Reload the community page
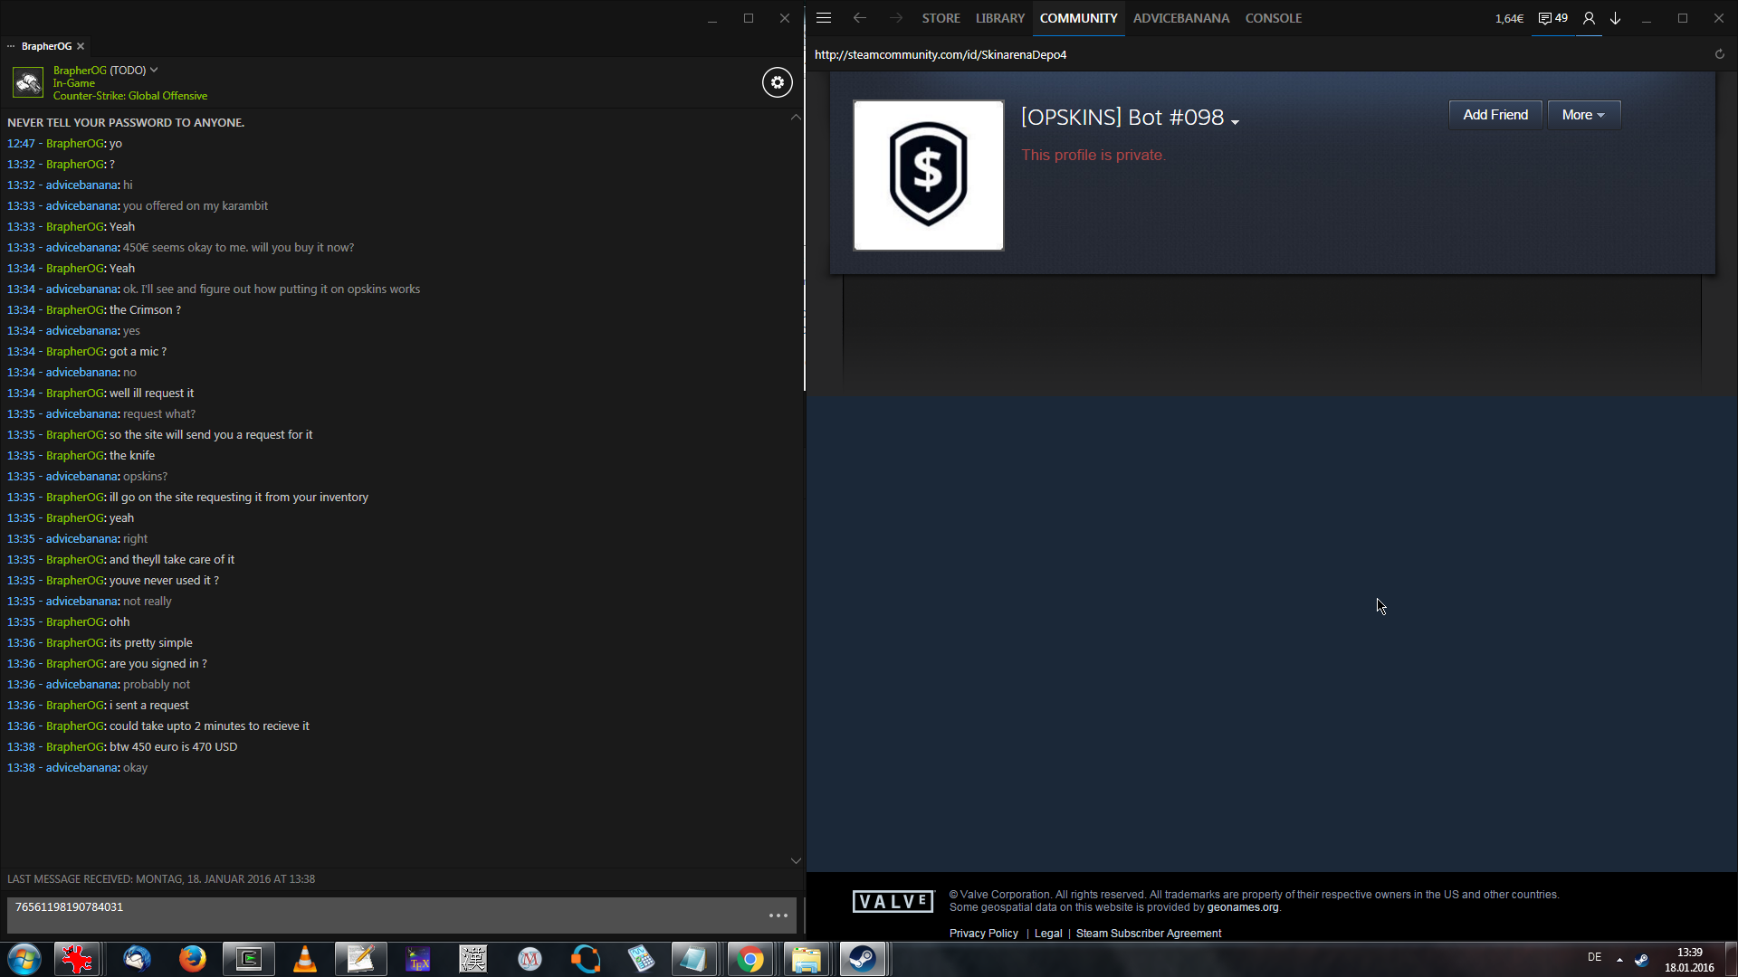1738x977 pixels. click(x=1719, y=54)
